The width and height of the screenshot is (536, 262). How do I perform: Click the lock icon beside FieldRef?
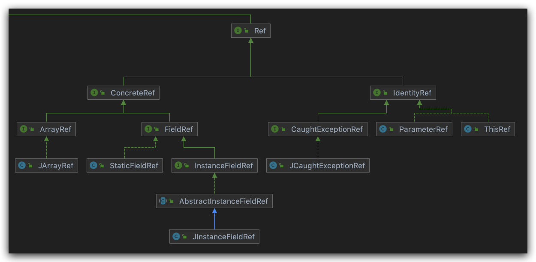click(x=157, y=129)
